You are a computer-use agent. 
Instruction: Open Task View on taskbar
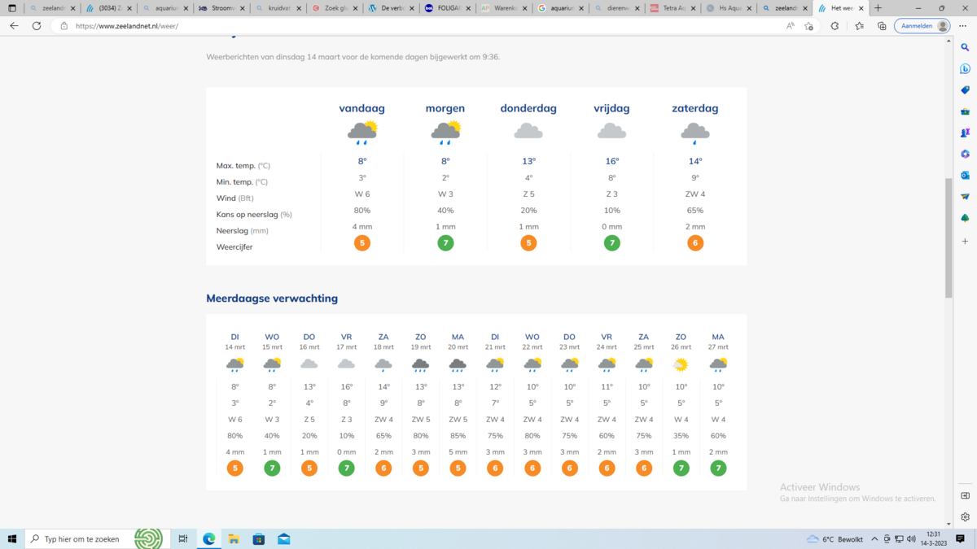[x=183, y=538]
